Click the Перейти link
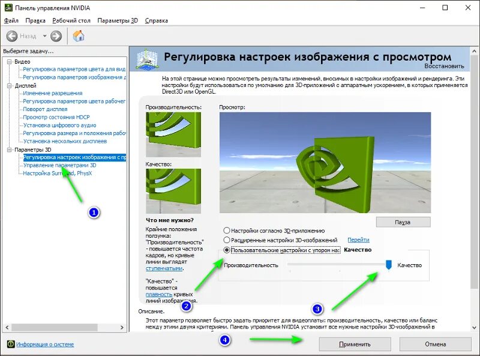This screenshot has width=480, height=356. click(x=358, y=240)
